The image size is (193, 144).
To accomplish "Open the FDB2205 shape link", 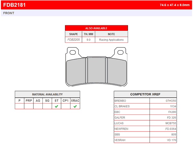I will pos(73,40).
